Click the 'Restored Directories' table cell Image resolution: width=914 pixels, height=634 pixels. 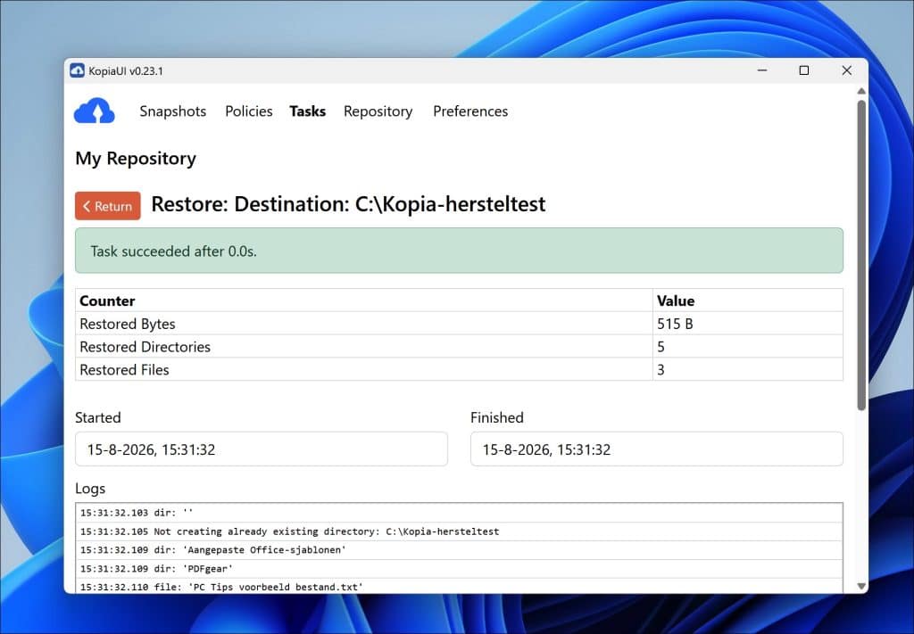pos(364,346)
